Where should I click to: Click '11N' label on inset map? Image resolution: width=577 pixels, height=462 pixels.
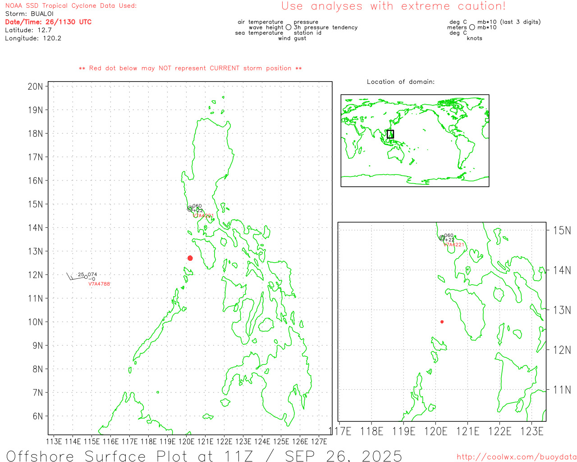[x=562, y=390]
